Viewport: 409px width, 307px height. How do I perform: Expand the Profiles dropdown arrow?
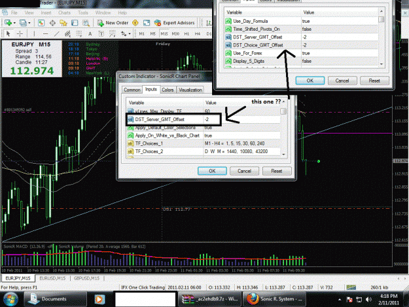tap(29, 23)
